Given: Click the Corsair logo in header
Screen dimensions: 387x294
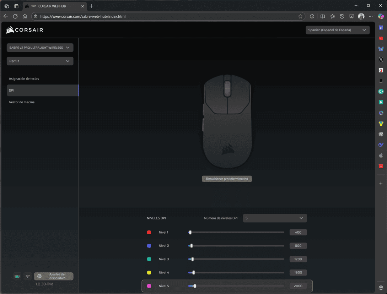Looking at the screenshot, I should (25, 30).
